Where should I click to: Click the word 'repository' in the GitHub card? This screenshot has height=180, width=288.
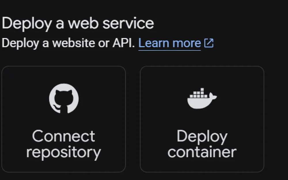pyautogui.click(x=64, y=152)
